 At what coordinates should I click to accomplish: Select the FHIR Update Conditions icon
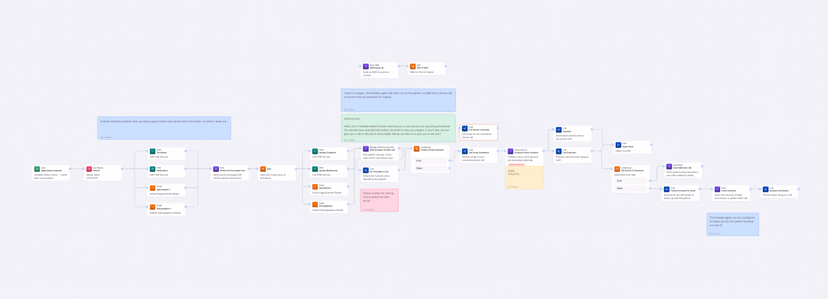315,151
